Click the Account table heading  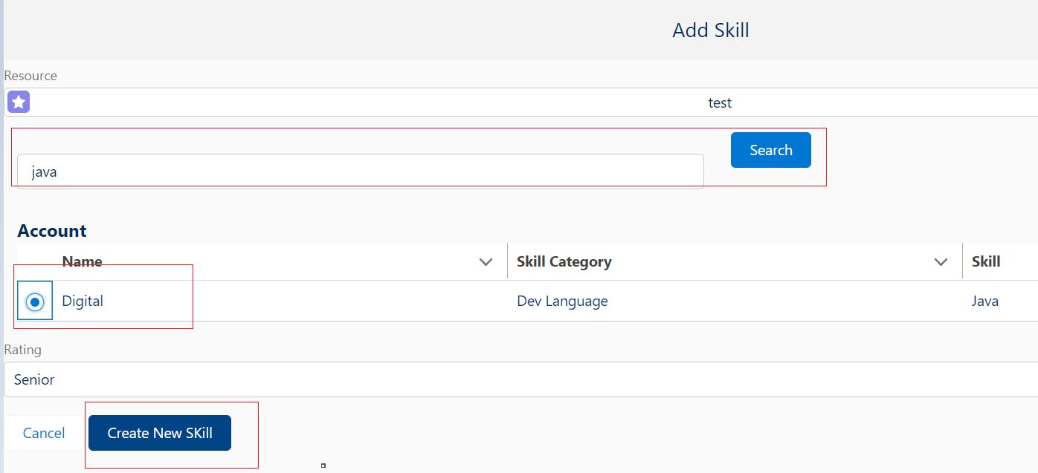click(52, 231)
